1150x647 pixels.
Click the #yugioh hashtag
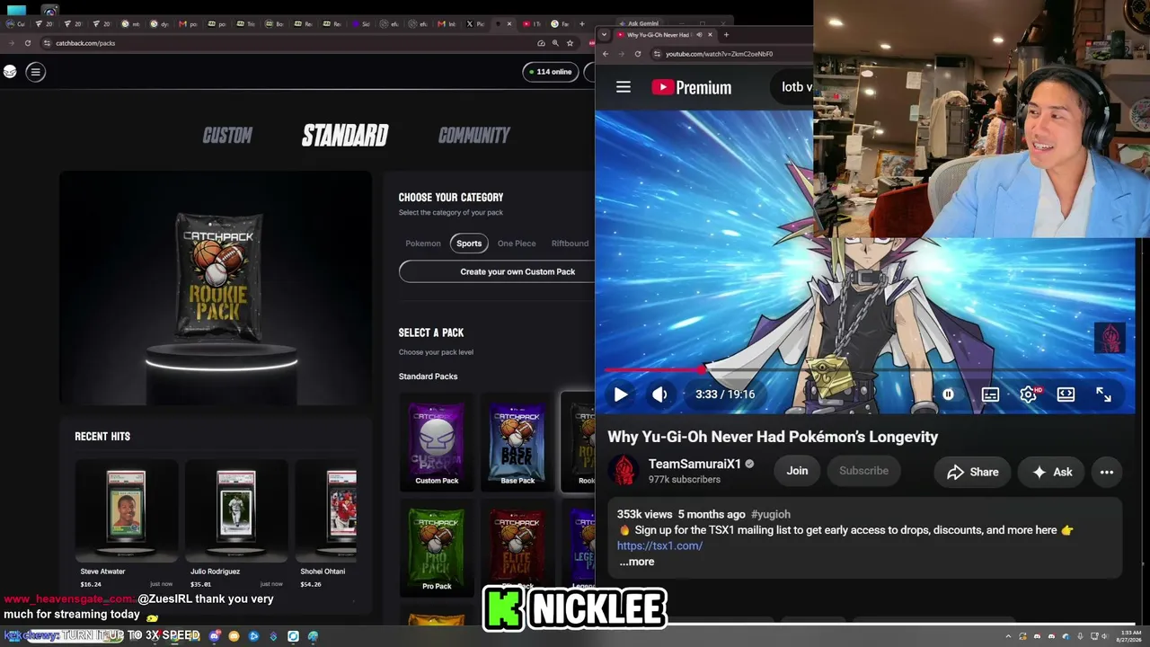tap(771, 514)
